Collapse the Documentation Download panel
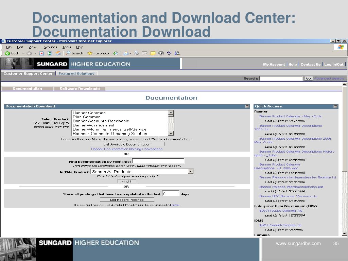Image resolution: width=348 pixels, height=261 pixels. point(247,106)
